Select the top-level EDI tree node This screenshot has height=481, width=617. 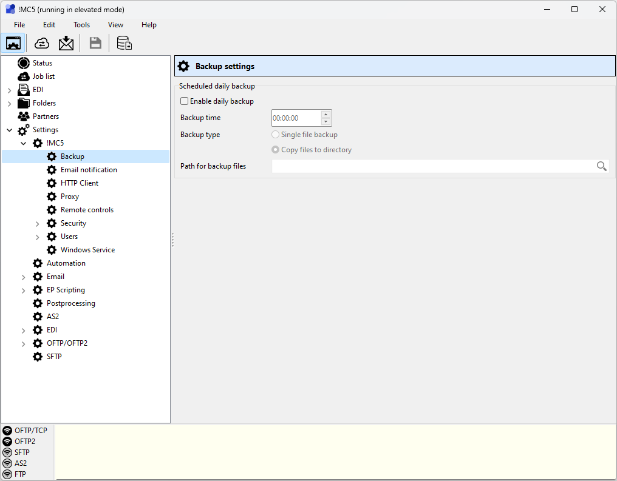click(38, 90)
